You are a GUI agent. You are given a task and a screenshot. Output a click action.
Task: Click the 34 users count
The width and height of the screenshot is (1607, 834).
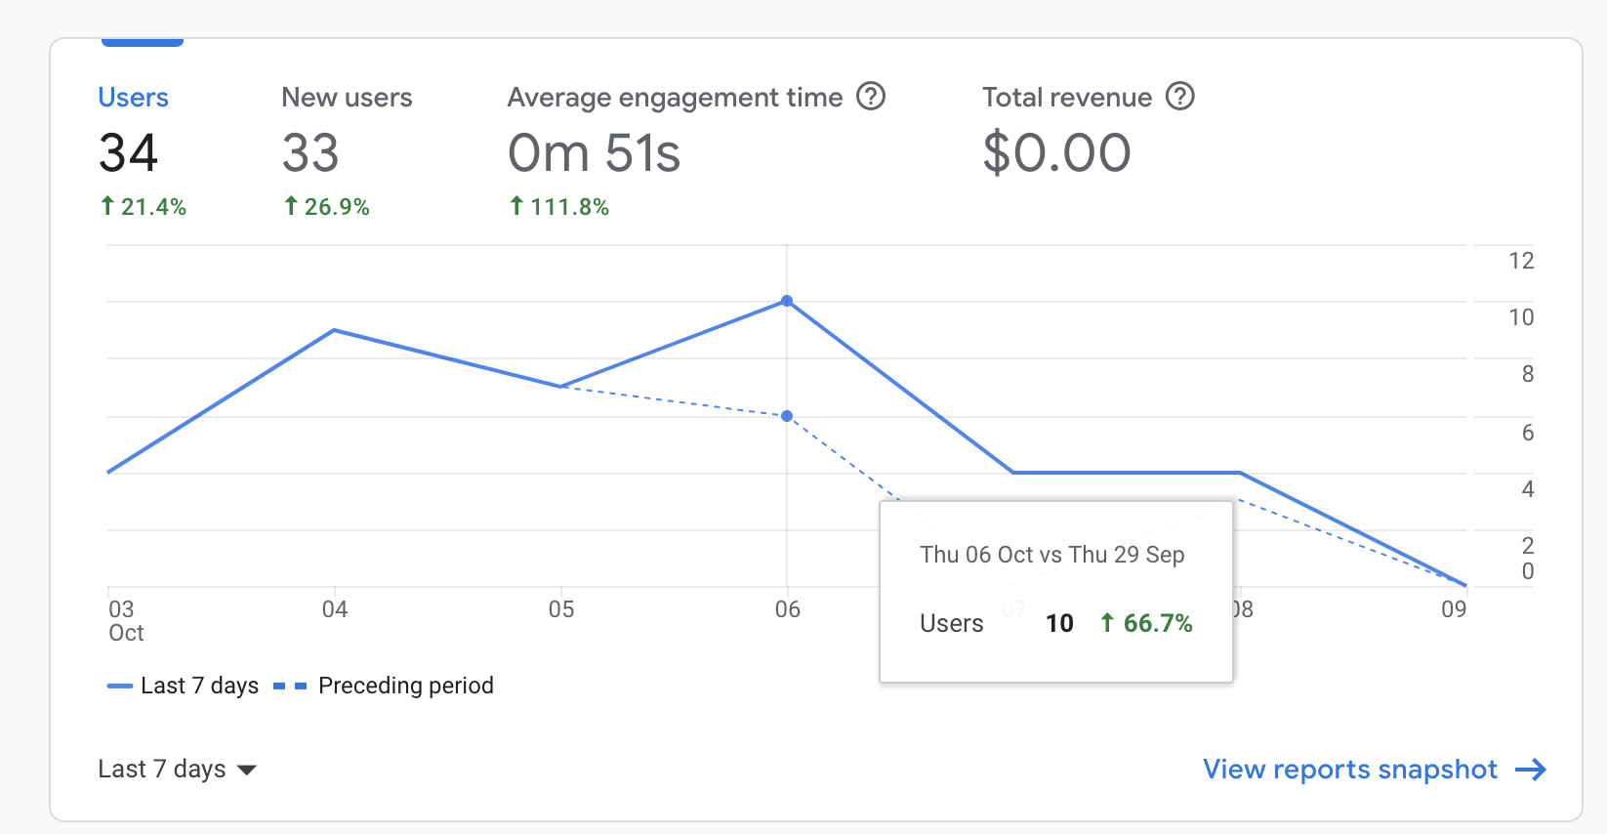[128, 153]
